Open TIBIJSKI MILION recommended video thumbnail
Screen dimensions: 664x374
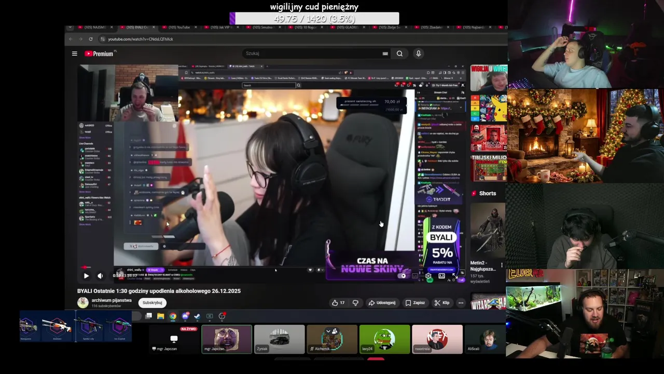(x=489, y=167)
